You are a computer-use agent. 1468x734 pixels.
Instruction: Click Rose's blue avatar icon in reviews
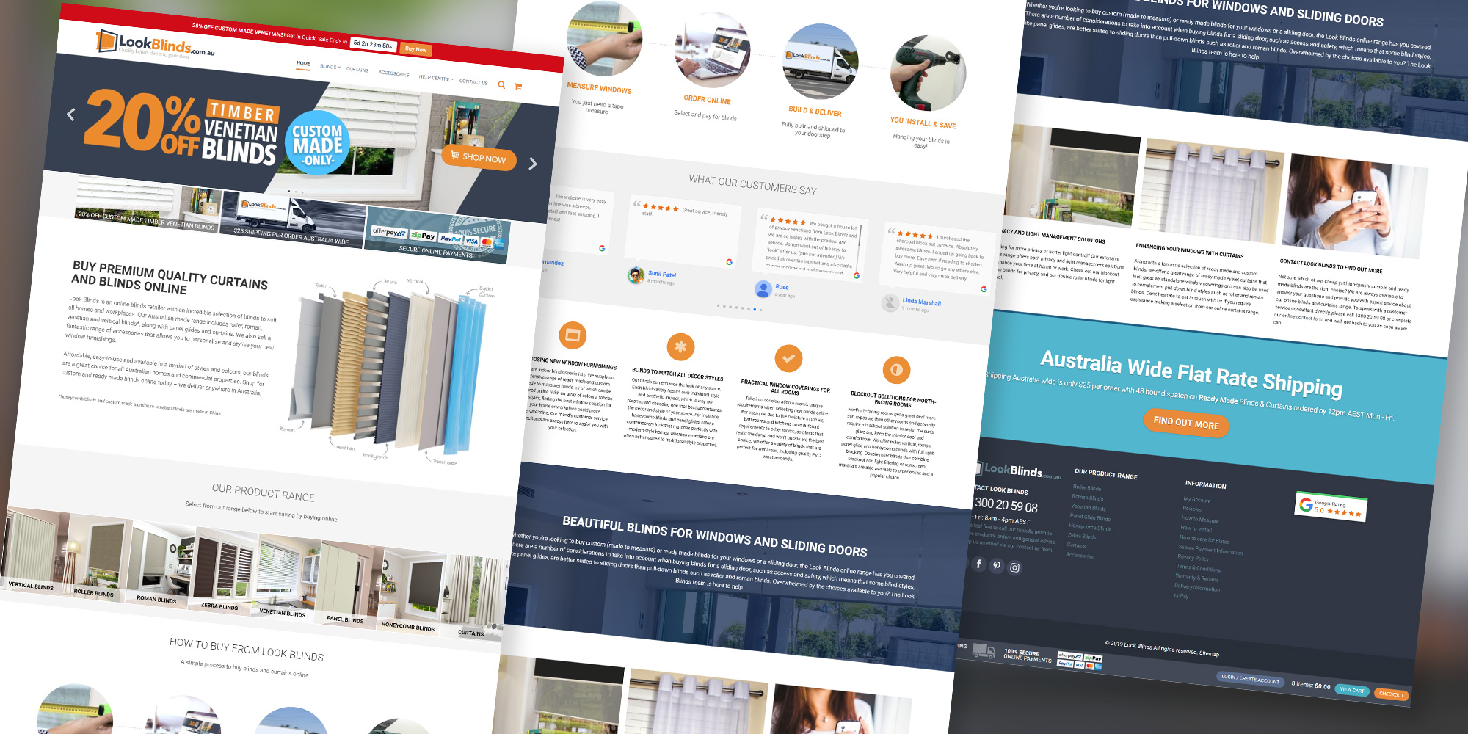(763, 288)
